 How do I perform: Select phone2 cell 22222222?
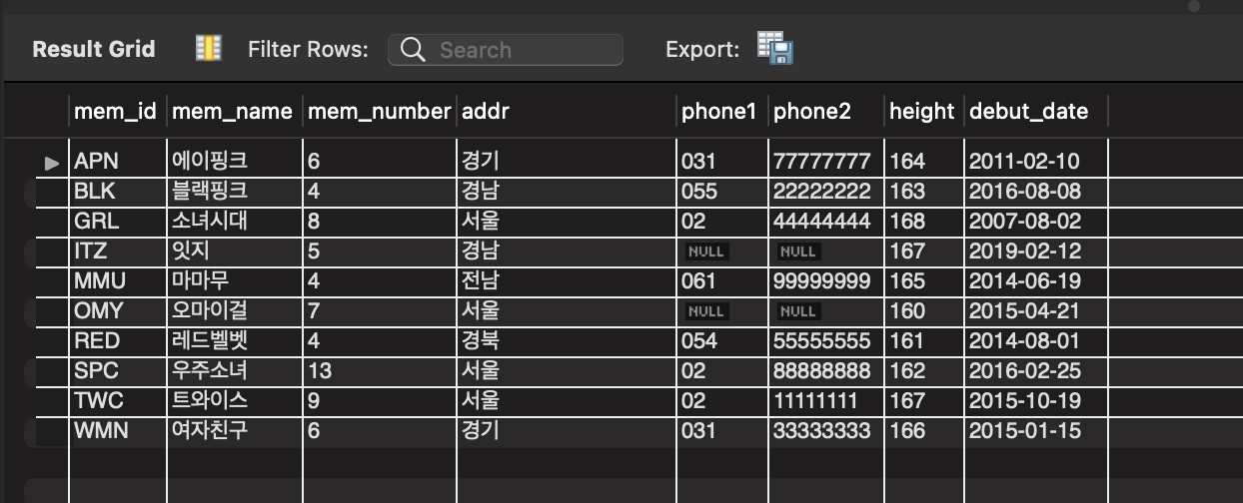(x=825, y=191)
